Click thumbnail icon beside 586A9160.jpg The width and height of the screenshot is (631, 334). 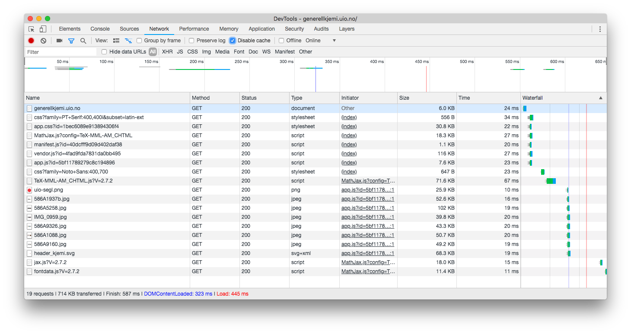[x=29, y=244]
